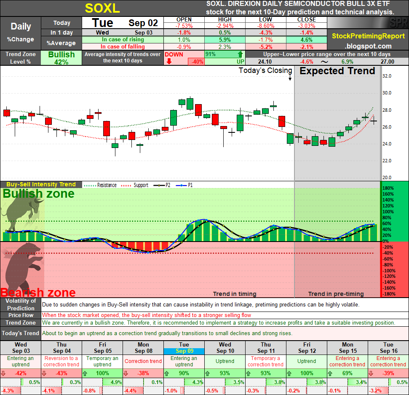Select the Tue Sep 16 forecast header
Image resolution: width=409 pixels, height=395 pixels.
pos(388,348)
